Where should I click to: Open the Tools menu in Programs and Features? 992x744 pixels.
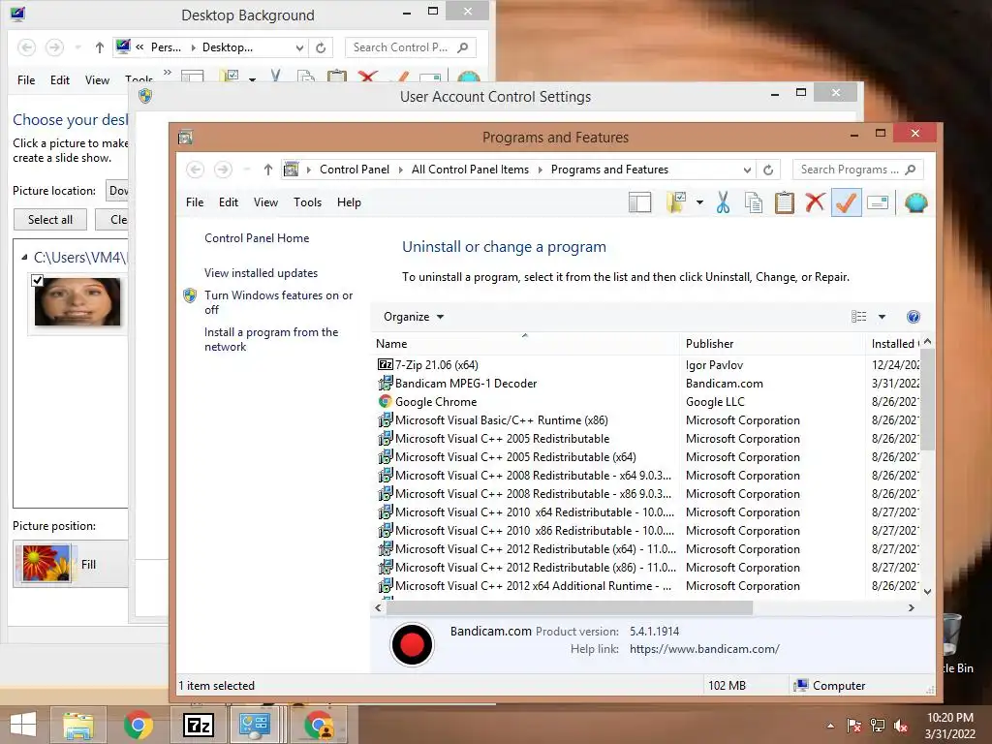tap(307, 202)
